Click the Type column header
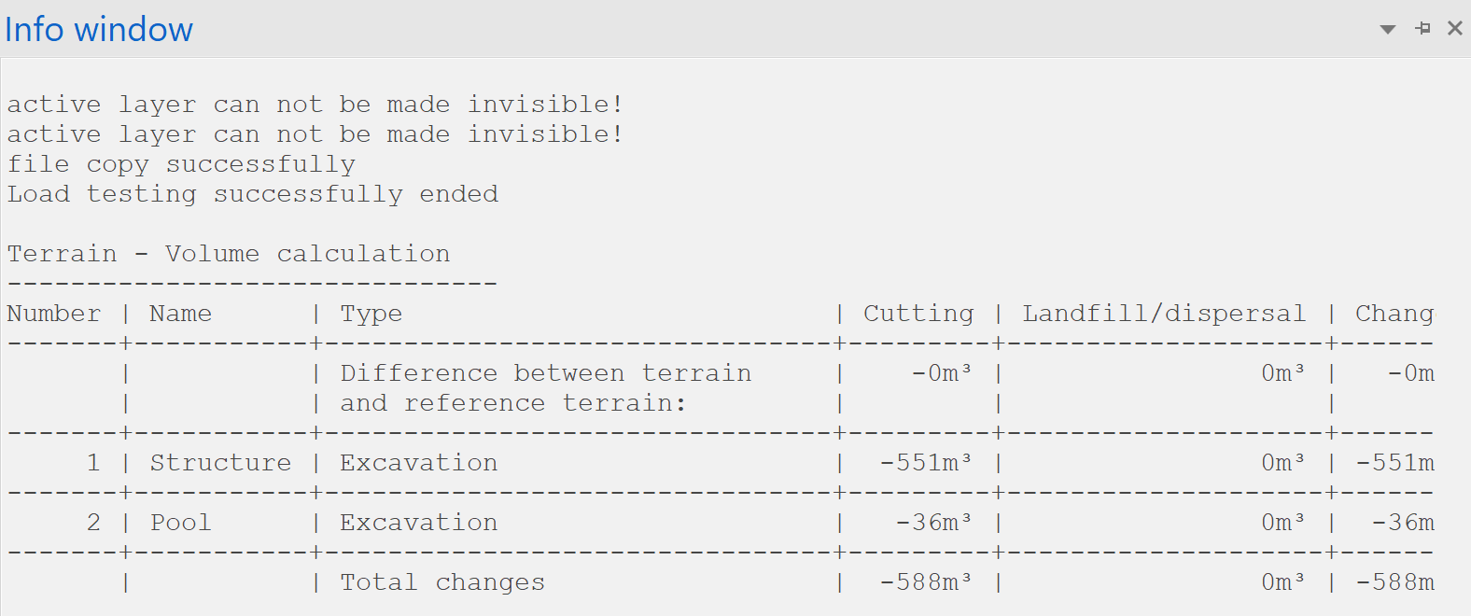 click(x=371, y=313)
